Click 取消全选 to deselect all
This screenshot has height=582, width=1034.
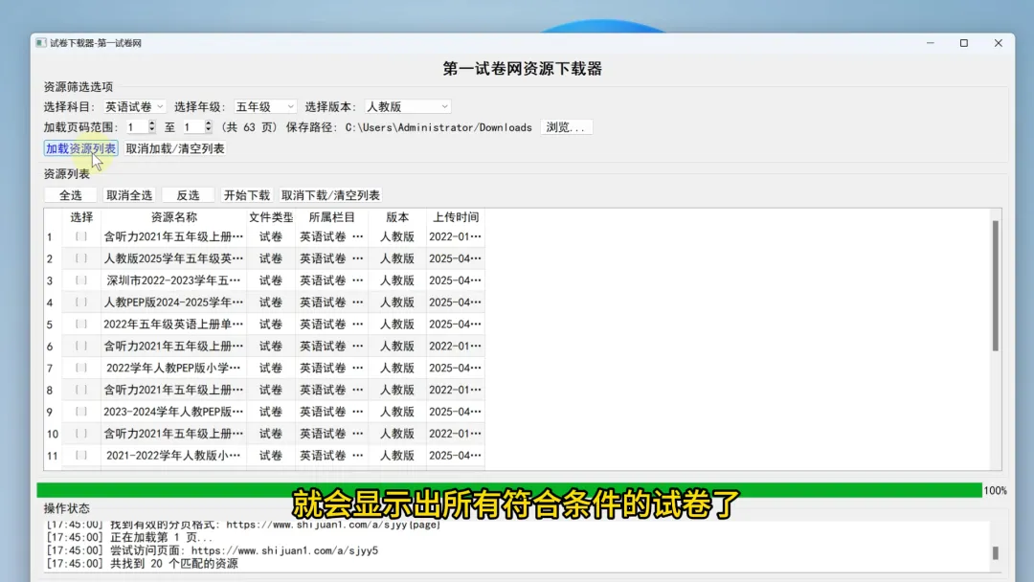click(129, 195)
